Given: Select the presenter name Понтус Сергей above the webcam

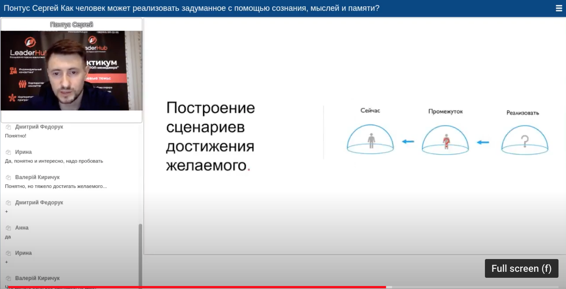Looking at the screenshot, I should click(x=71, y=25).
